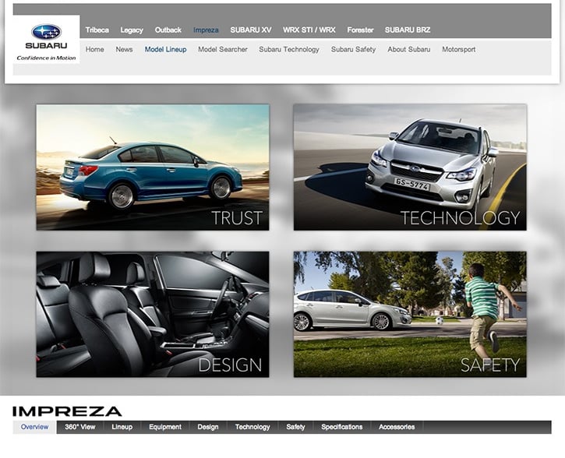565x458 pixels.
Task: Switch to the Technology tab
Action: 252,427
